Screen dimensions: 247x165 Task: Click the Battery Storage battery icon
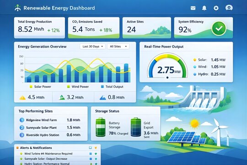(101, 127)
